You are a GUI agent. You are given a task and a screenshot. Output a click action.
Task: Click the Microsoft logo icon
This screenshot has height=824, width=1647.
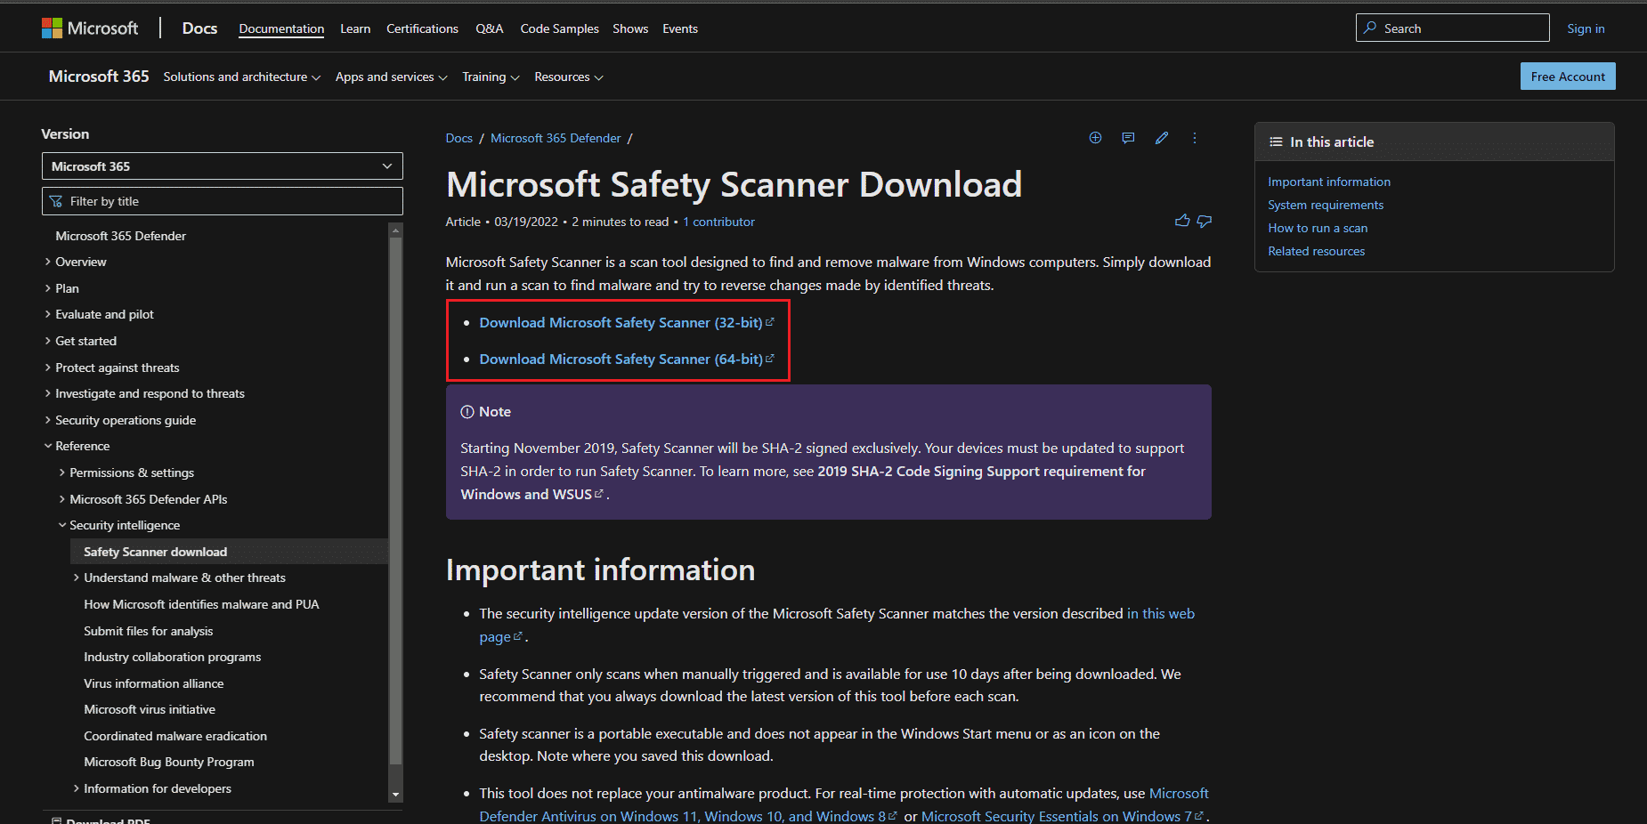pyautogui.click(x=53, y=28)
